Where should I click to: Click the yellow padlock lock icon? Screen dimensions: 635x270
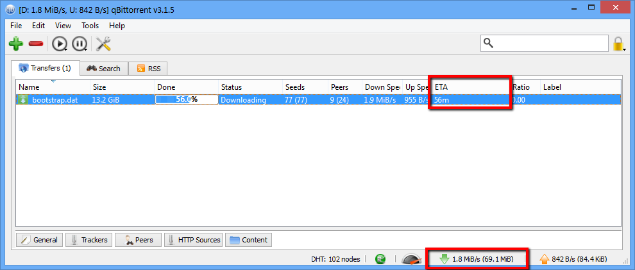tap(618, 44)
